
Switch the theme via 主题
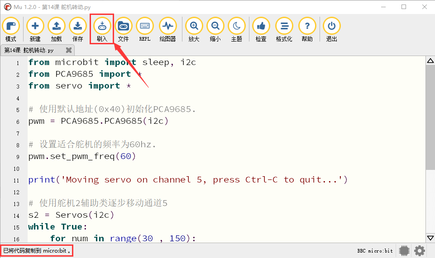point(237,29)
